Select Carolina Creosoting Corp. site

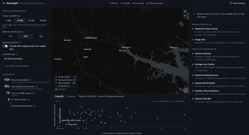point(219,77)
